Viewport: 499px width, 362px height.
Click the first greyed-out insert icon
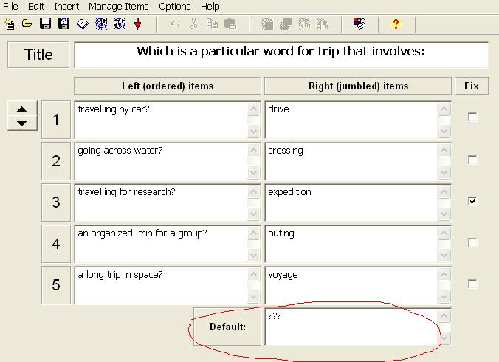[267, 24]
